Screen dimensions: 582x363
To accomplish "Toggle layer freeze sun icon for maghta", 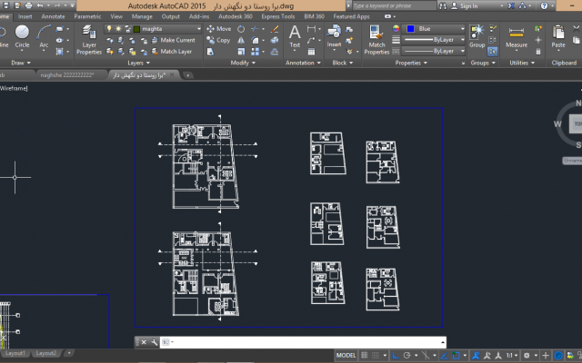I will coord(118,28).
